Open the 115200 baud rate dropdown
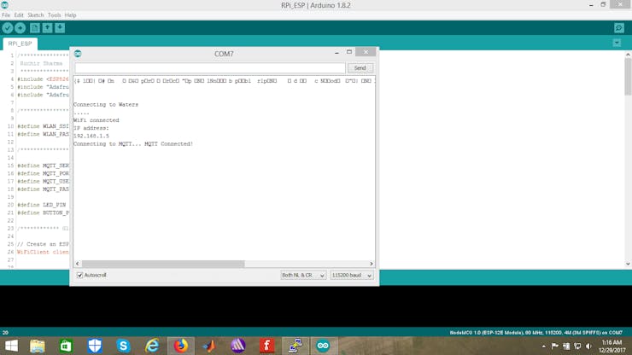 pyautogui.click(x=352, y=276)
